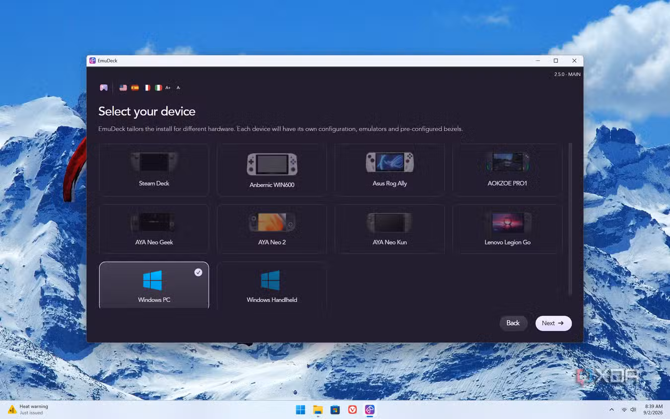Image resolution: width=670 pixels, height=419 pixels.
Task: Switch language using the US flag
Action: coord(123,87)
